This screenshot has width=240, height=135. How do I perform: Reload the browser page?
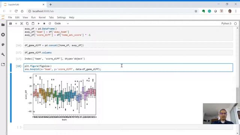16,11
